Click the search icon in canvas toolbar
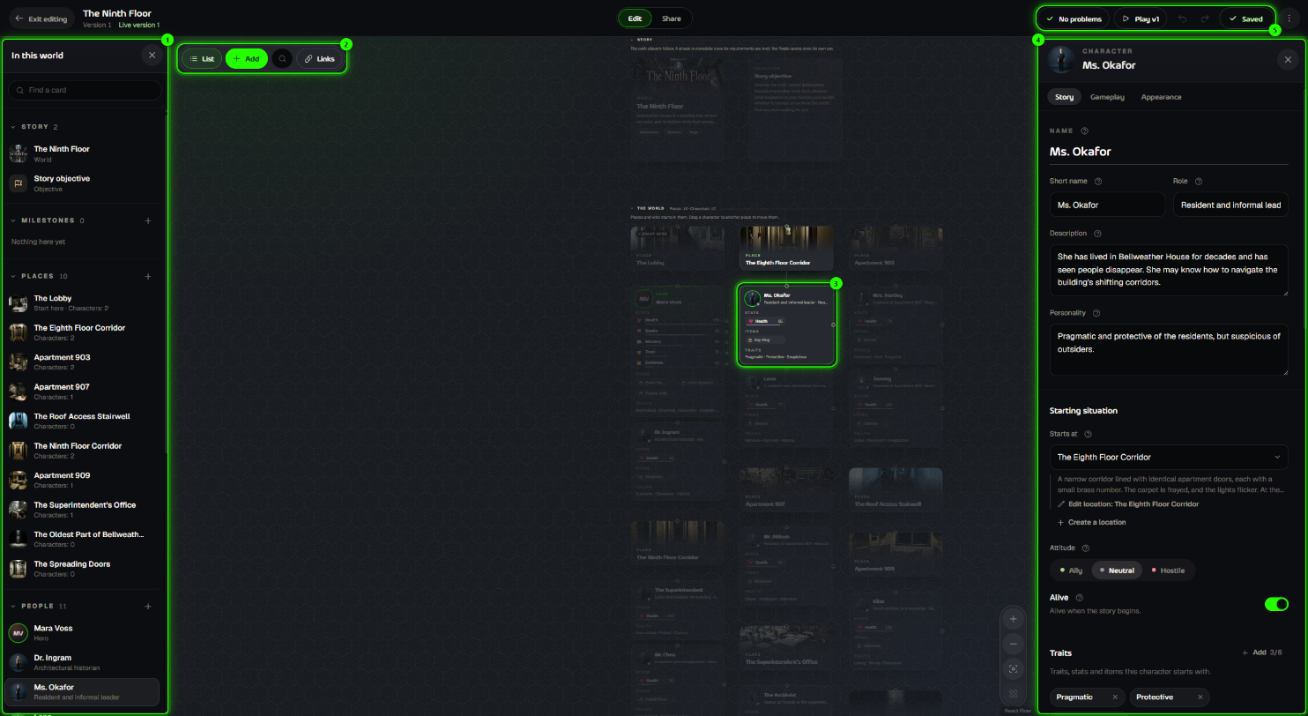 click(x=282, y=59)
